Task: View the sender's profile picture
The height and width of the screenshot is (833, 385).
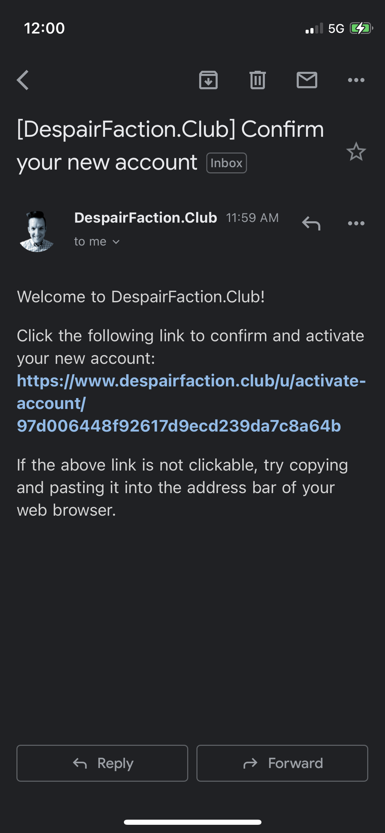Action: (x=37, y=232)
